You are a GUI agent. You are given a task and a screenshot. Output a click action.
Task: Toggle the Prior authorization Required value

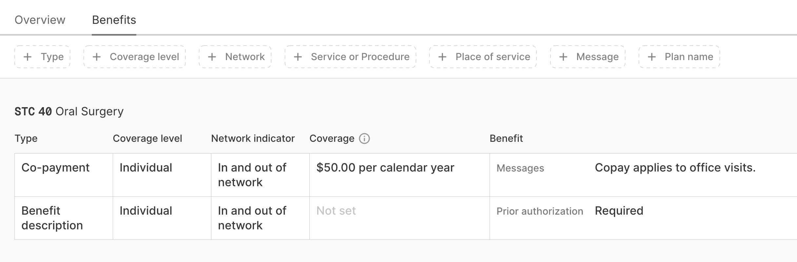click(x=619, y=211)
